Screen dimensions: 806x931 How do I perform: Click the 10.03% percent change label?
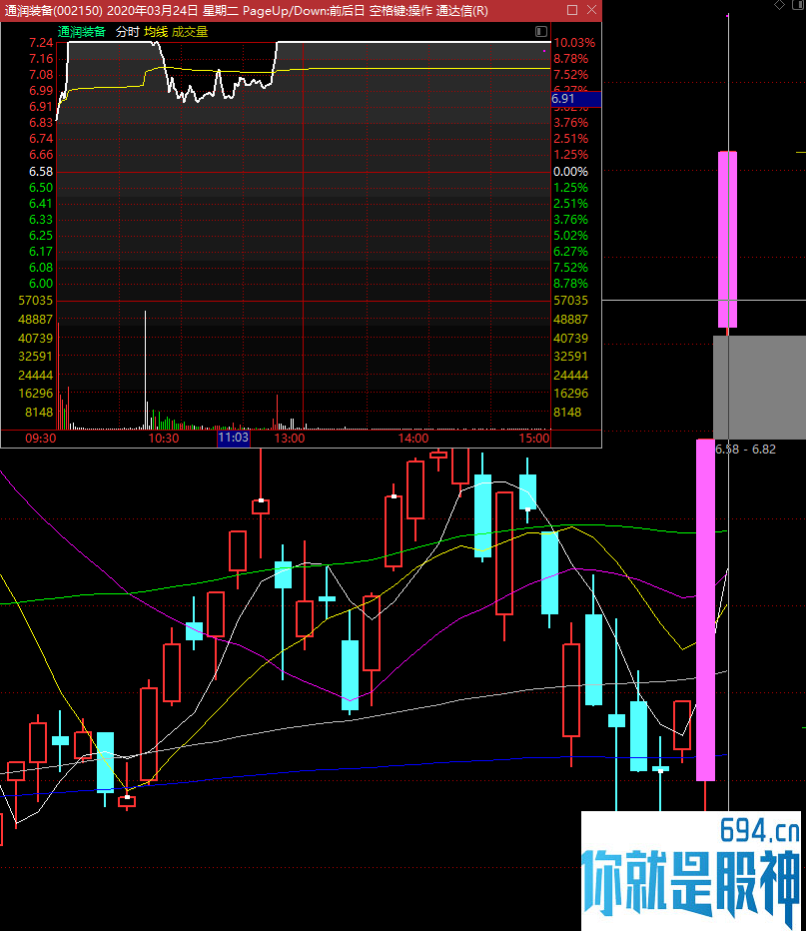click(574, 43)
